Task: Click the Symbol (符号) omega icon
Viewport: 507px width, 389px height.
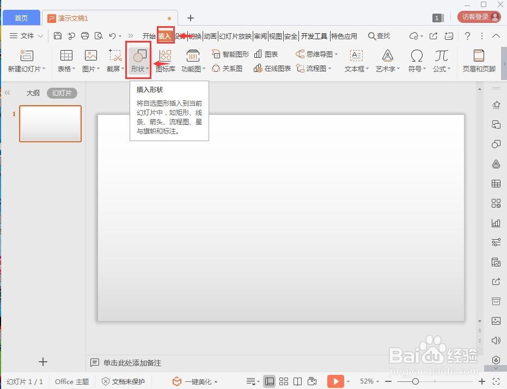Action: coord(417,56)
